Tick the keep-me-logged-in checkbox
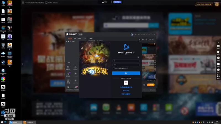The height and width of the screenshot is (124, 221). [x=114, y=68]
